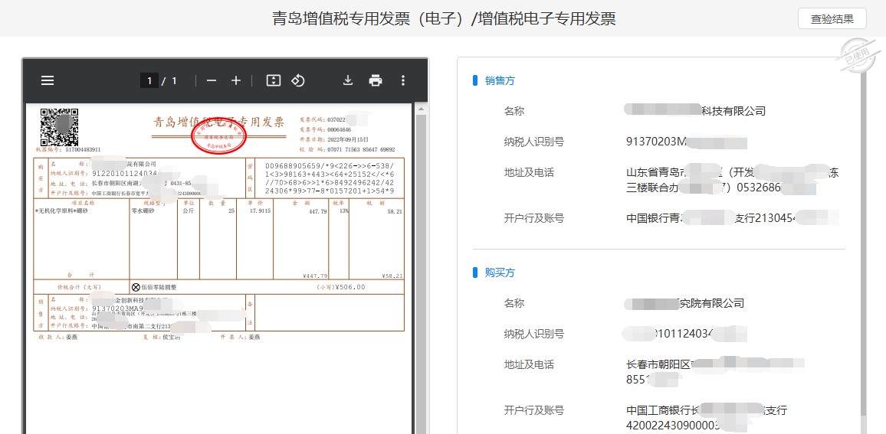
Task: Click the tax amount 58.21
Action: 395,211
